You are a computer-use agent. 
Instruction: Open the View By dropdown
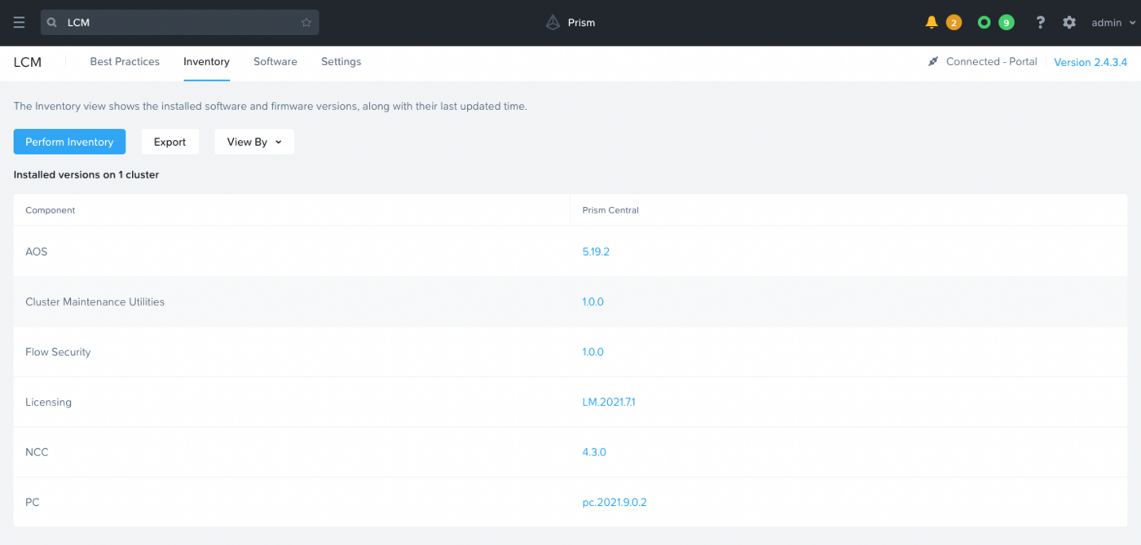pos(253,141)
